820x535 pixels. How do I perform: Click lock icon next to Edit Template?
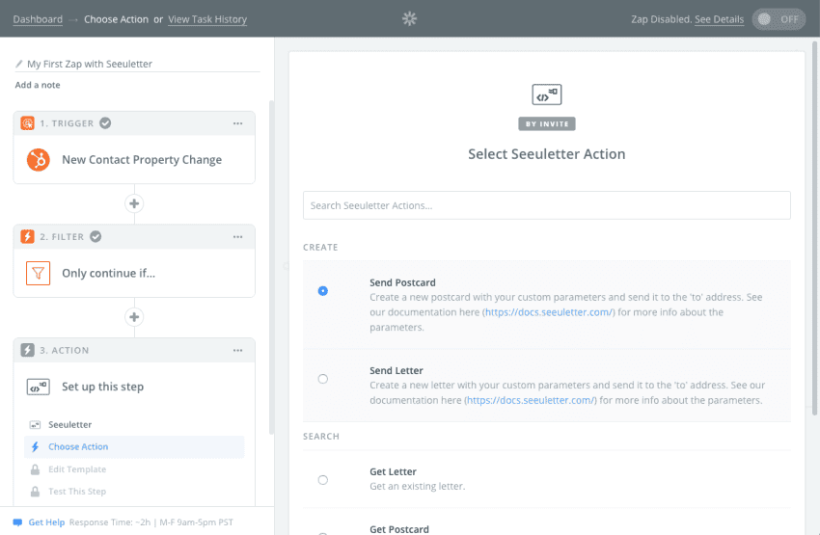click(35, 469)
